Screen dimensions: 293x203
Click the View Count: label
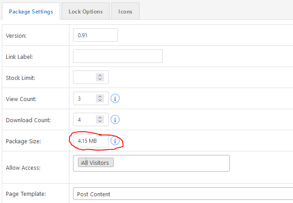click(x=21, y=99)
